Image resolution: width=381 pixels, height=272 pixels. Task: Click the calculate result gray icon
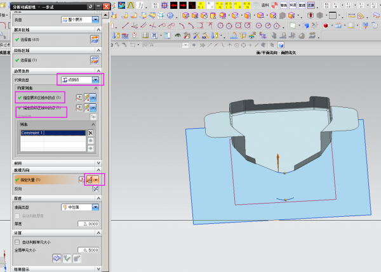tap(77, 258)
